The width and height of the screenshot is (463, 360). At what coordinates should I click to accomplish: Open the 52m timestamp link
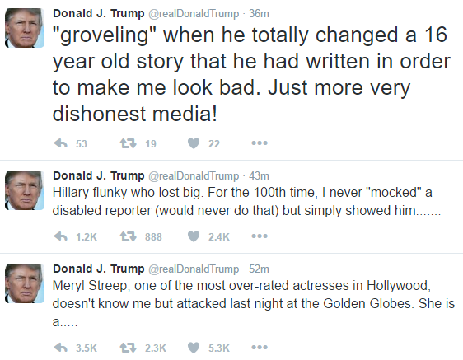coord(259,269)
